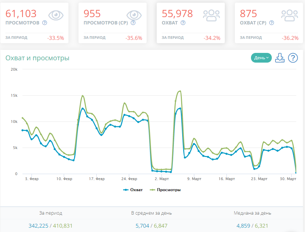Screen dimensions: 305x232
Task: Select the 955 average views value
Action: coord(92,14)
